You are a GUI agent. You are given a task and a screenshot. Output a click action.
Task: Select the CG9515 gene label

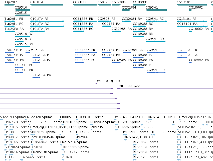pyautogui.click(x=21, y=13)
